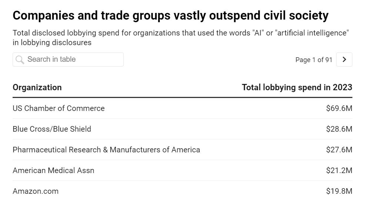Click the $28.6M spend value
365x203 pixels.
(339, 129)
